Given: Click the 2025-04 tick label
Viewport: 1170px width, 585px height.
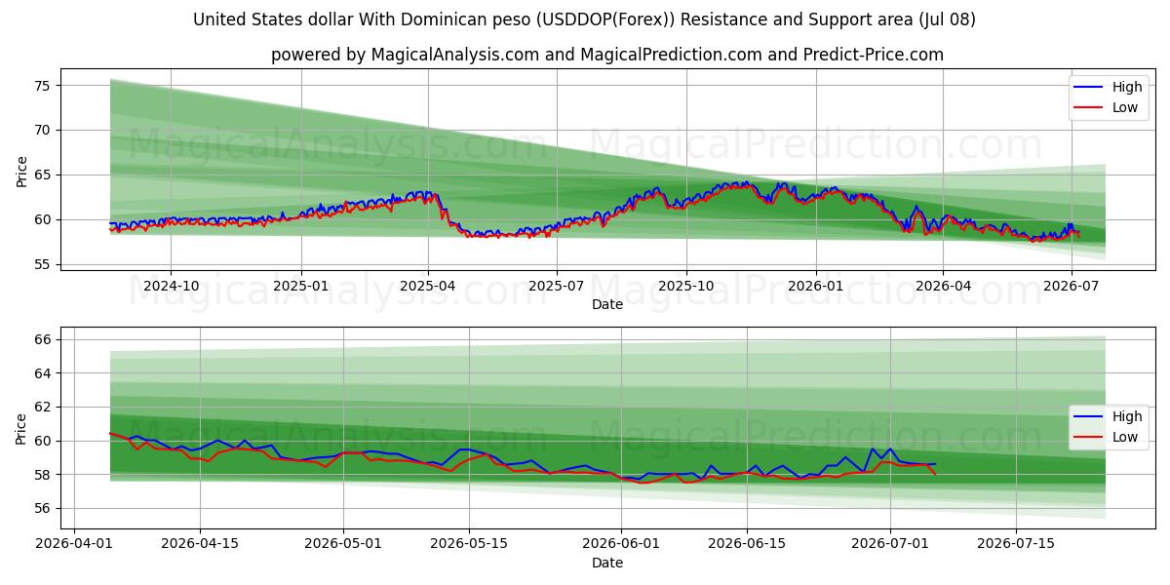Looking at the screenshot, I should [428, 286].
